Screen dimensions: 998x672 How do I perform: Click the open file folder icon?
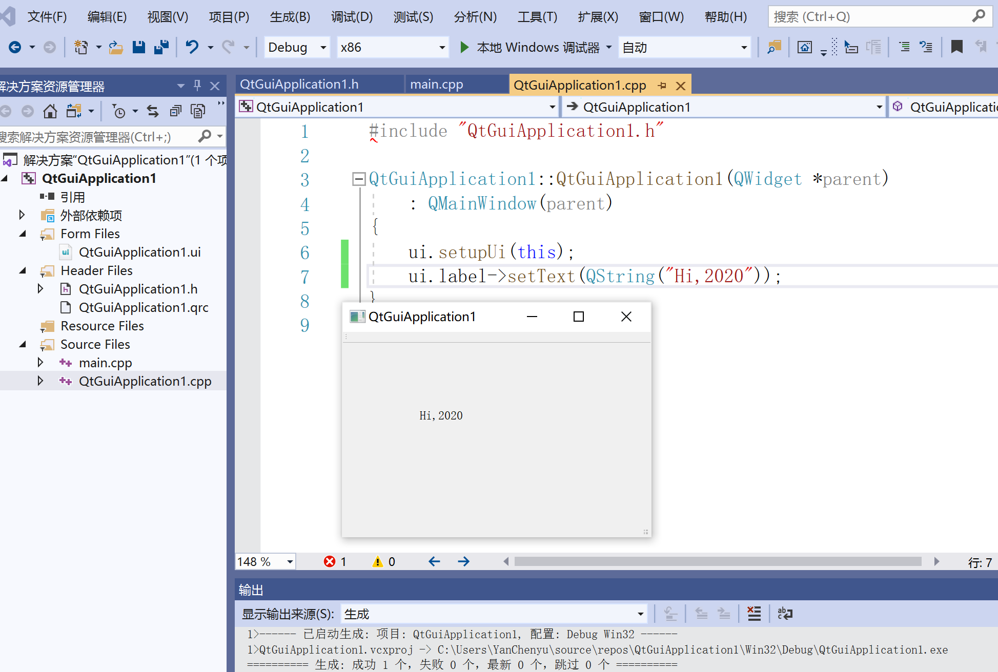pos(116,48)
